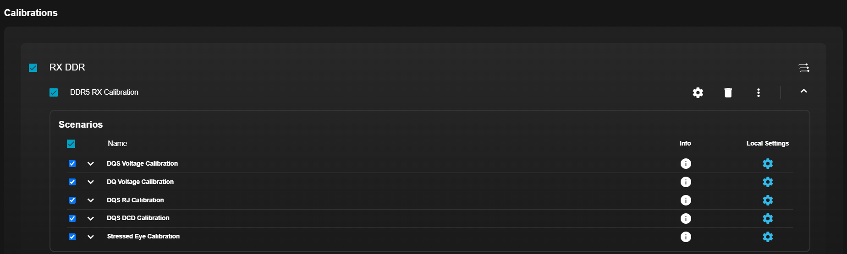Image resolution: width=847 pixels, height=254 pixels.
Task: Open local settings for Stressed Eye Calibration
Action: point(768,237)
